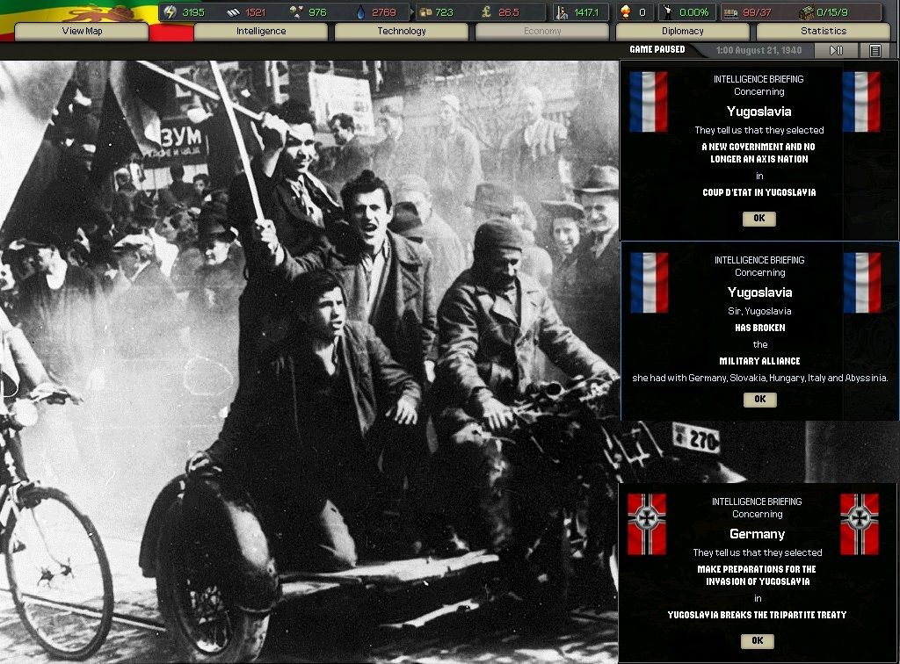
Task: Open the Diplomacy tab
Action: (682, 32)
